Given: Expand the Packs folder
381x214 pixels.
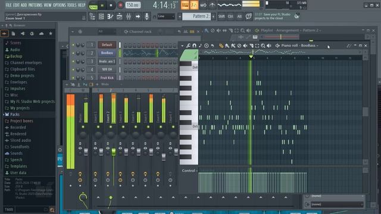Looking at the screenshot, I should [x=14, y=114].
